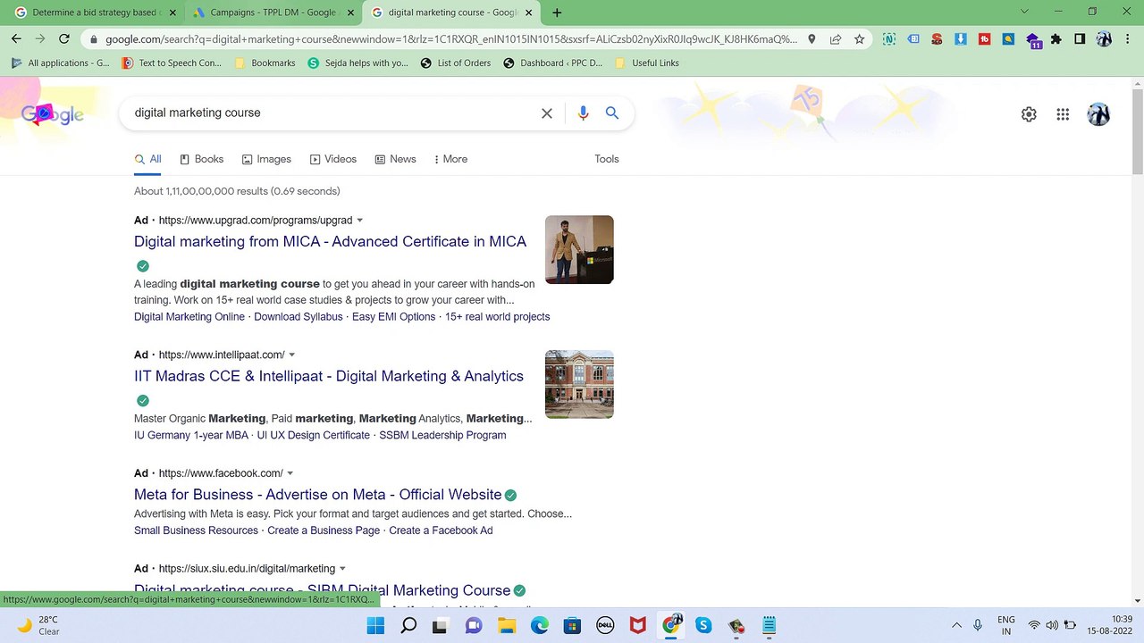Open Text to Speech Con... bookmark
This screenshot has height=643, width=1144.
[x=172, y=63]
